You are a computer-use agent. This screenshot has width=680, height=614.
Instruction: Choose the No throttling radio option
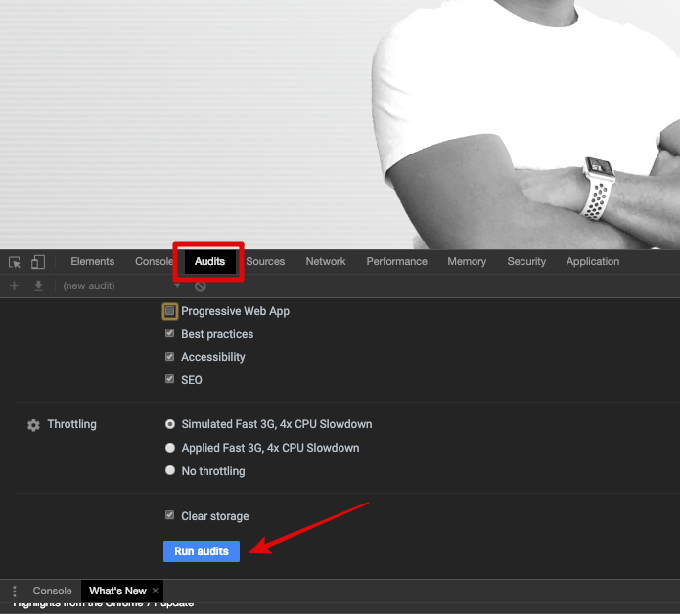(170, 471)
